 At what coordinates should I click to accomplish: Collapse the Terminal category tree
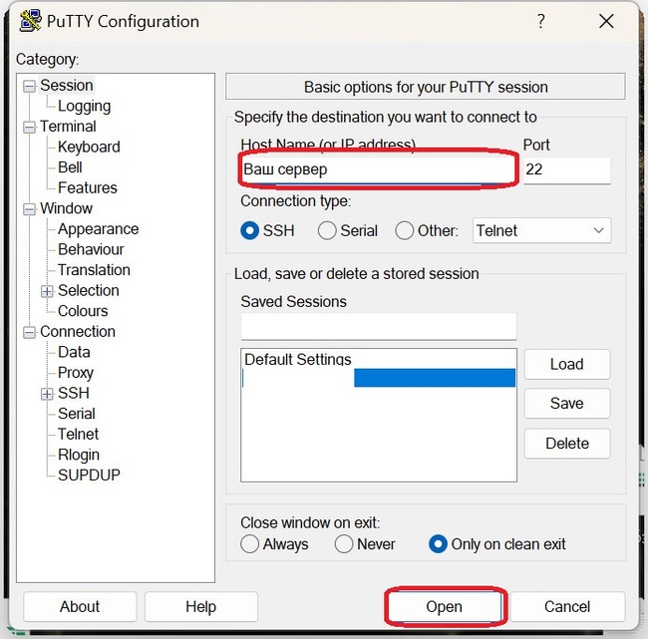point(29,127)
